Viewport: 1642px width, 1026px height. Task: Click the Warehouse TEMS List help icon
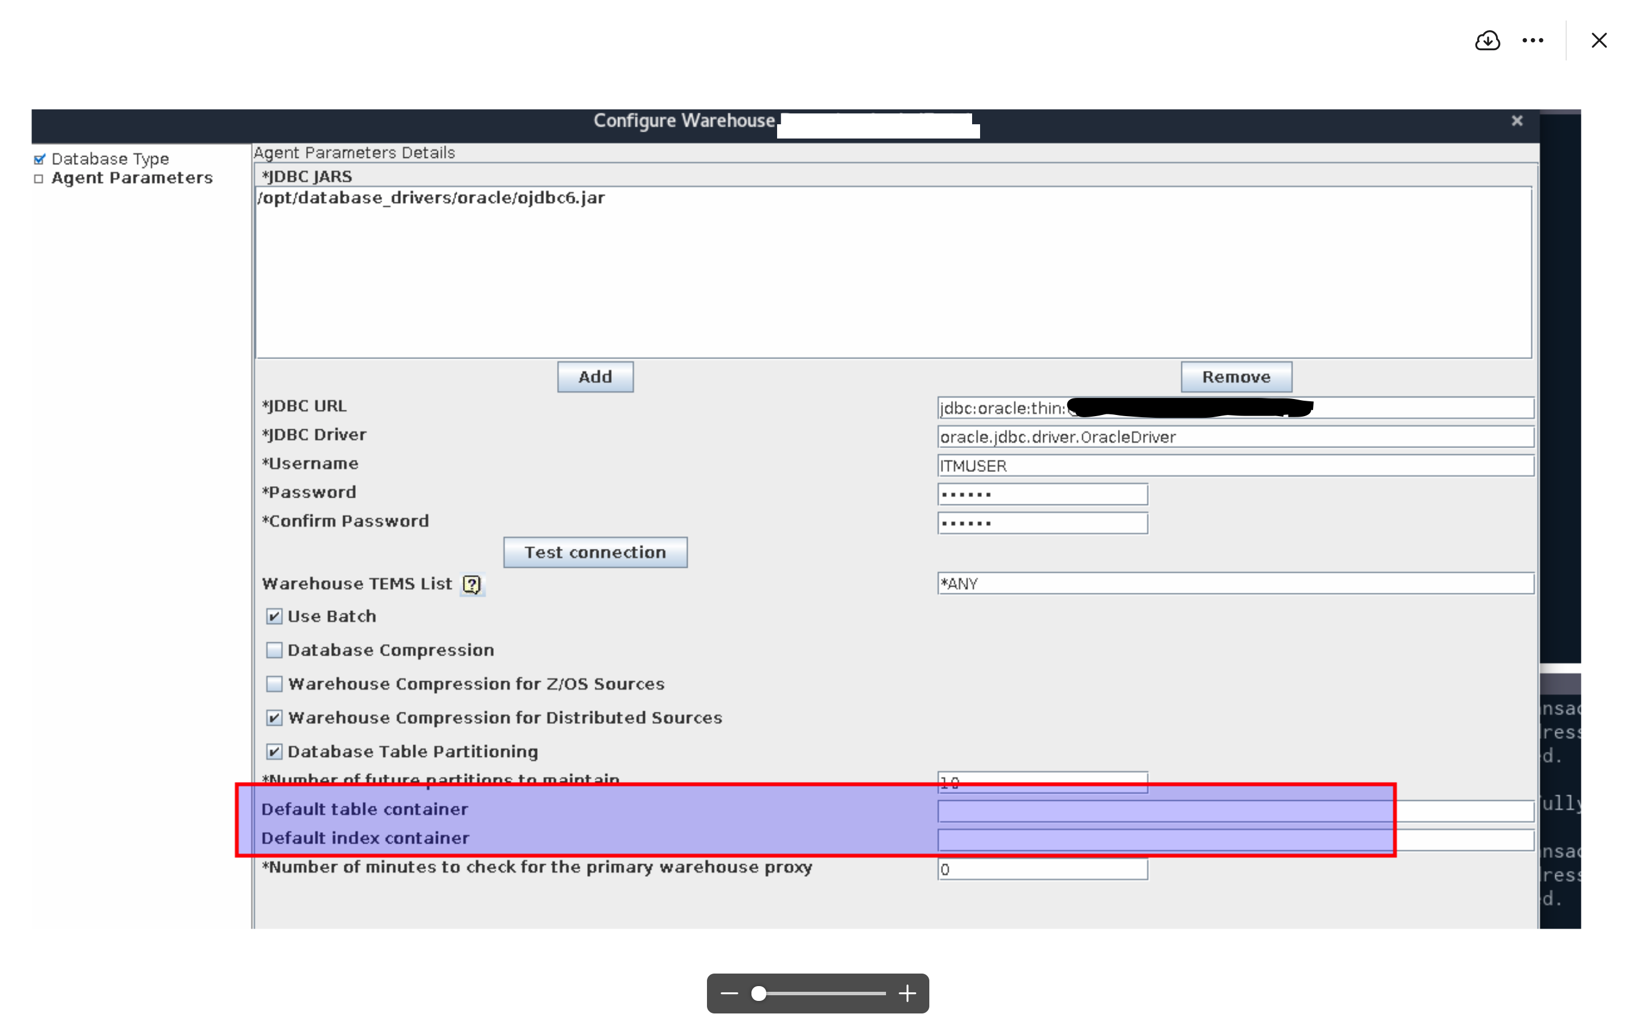(x=472, y=584)
